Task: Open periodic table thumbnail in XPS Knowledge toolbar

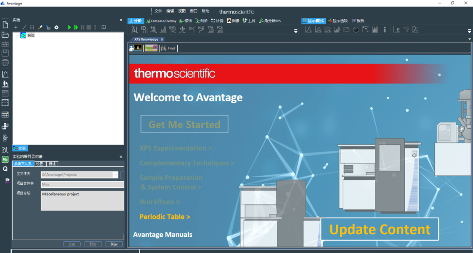Action: click(151, 48)
